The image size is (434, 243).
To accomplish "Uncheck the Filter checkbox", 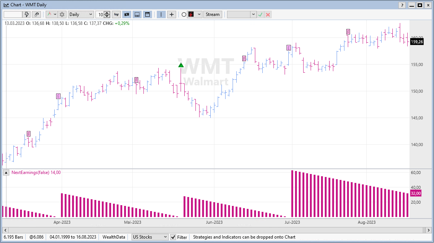I will pyautogui.click(x=173, y=237).
